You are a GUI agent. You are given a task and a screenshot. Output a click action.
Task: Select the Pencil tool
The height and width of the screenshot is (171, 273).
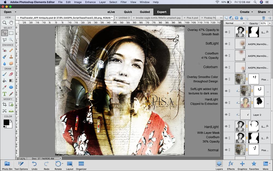(x=11, y=94)
